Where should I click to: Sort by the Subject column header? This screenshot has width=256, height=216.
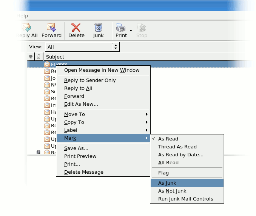[55, 57]
